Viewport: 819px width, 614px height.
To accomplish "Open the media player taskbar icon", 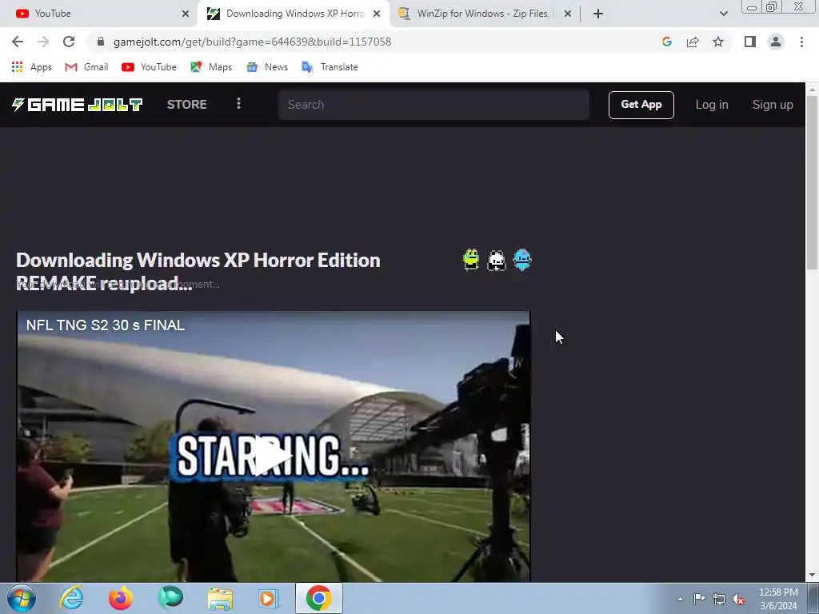I will (269, 598).
